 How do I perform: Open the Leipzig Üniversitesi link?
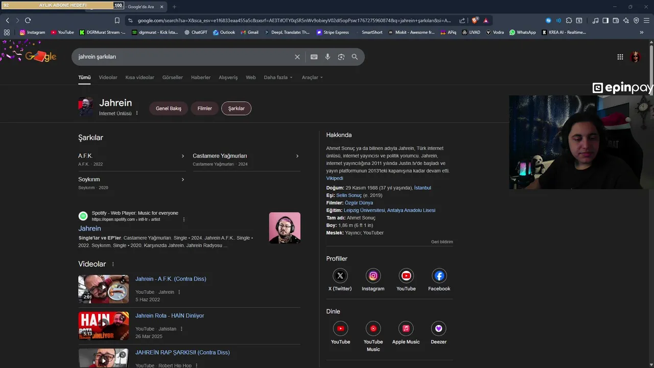point(364,210)
